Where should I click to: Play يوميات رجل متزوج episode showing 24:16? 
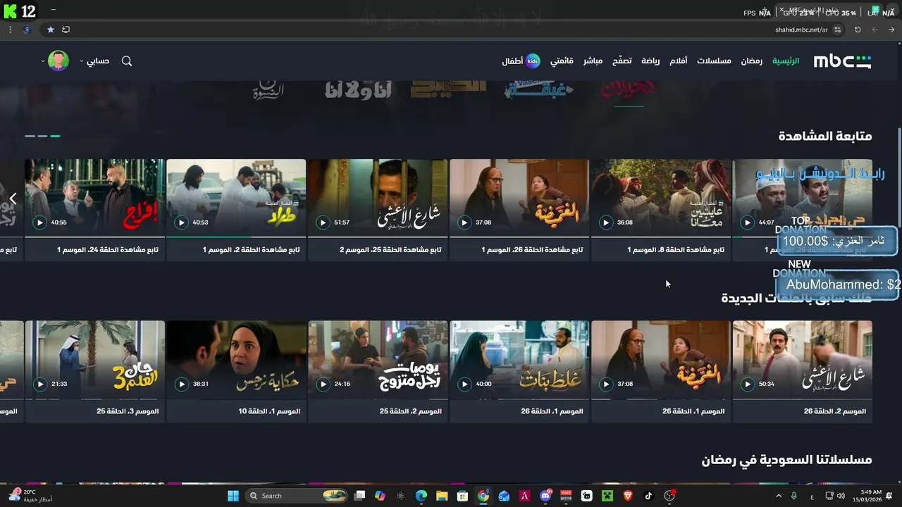[323, 384]
